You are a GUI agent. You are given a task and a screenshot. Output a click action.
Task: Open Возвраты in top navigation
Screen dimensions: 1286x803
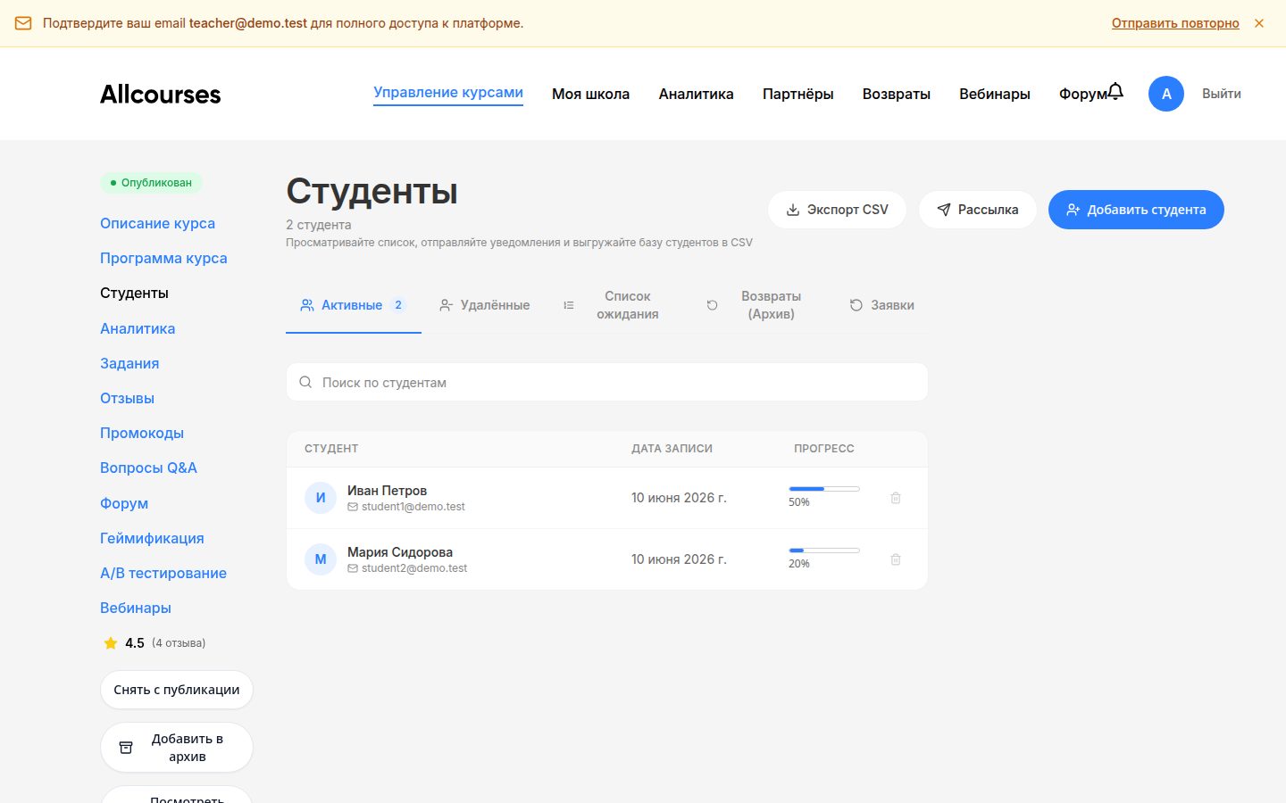click(x=896, y=94)
